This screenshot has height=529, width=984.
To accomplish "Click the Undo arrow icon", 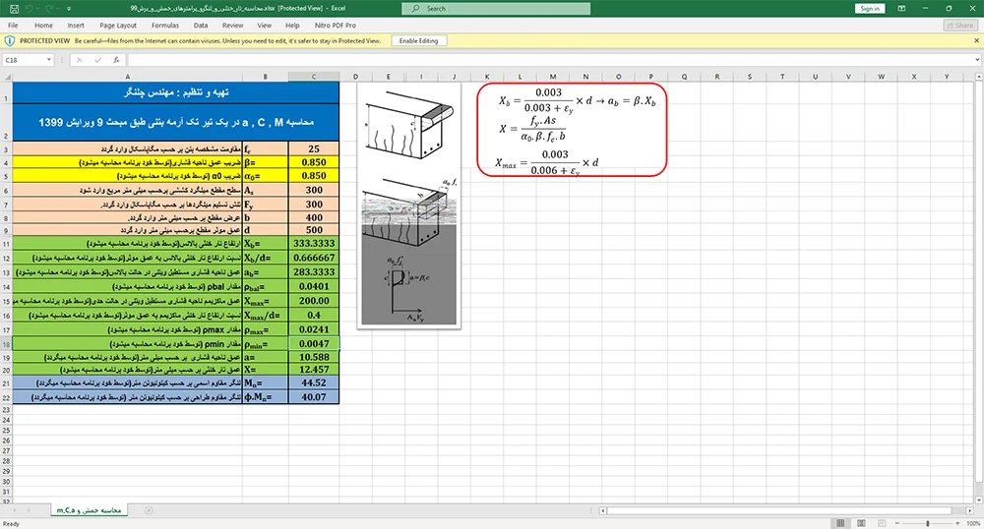I will point(30,8).
